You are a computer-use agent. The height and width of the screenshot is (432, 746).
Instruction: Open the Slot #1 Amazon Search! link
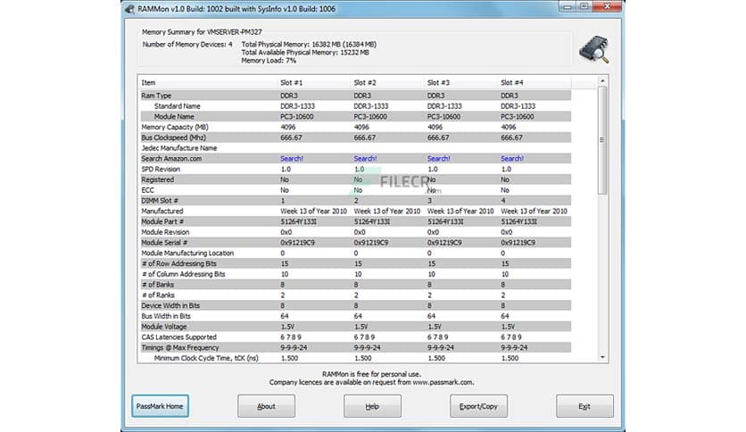291,159
